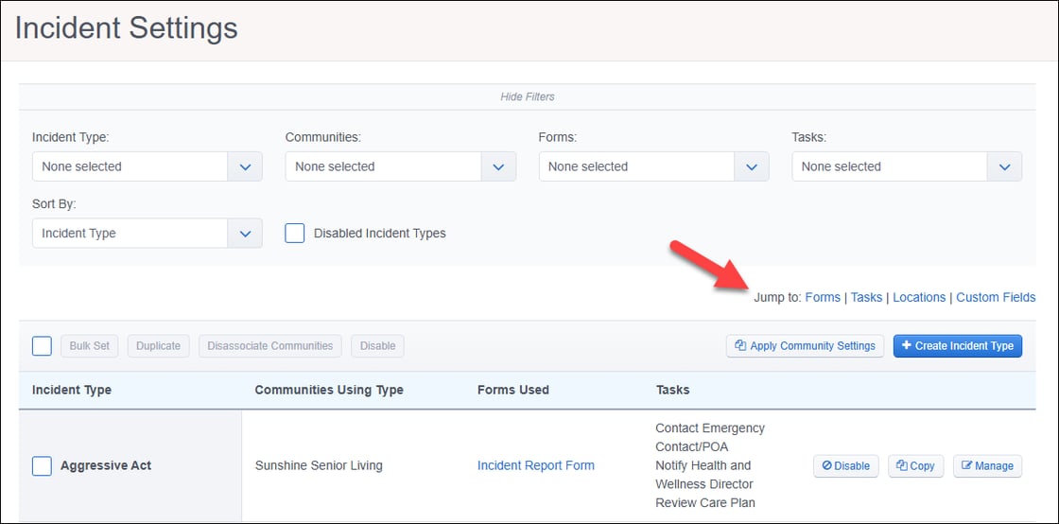Click the Contact Emergency Contact/POA task text
This screenshot has width=1059, height=524.
[710, 438]
